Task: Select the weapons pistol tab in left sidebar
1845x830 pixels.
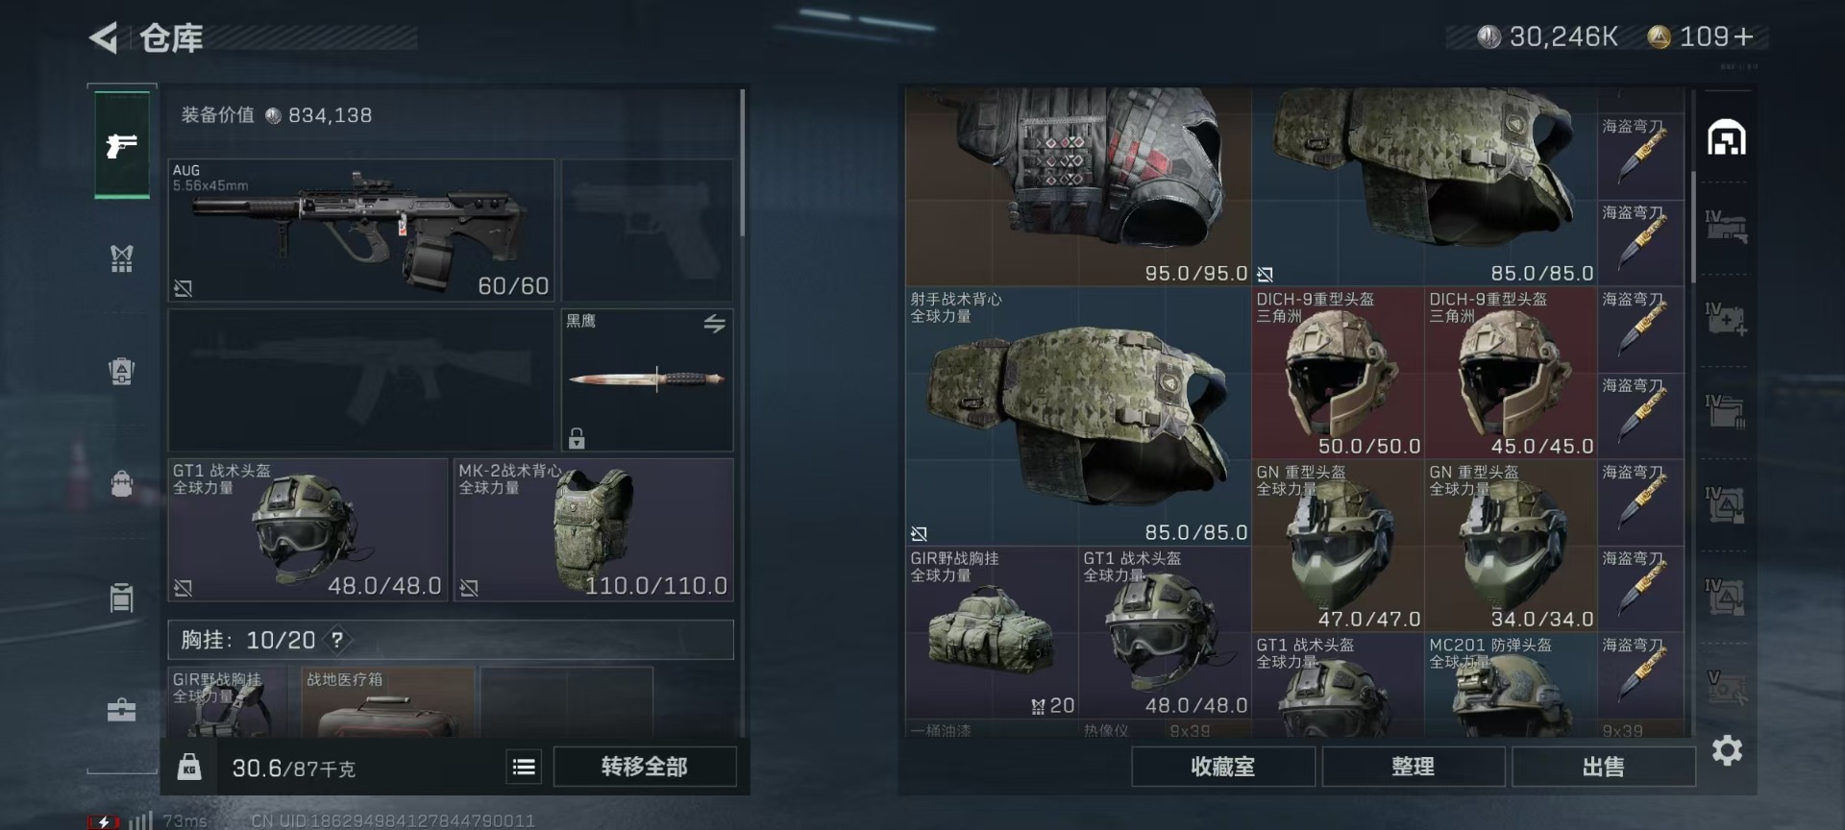Action: 122,145
